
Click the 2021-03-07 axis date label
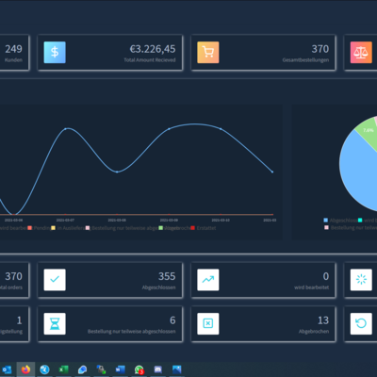65,220
